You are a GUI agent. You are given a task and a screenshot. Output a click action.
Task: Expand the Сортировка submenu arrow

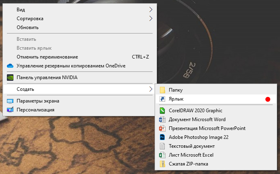(151, 18)
